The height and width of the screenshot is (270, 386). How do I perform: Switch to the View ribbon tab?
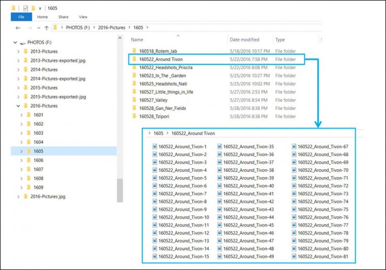(x=83, y=17)
